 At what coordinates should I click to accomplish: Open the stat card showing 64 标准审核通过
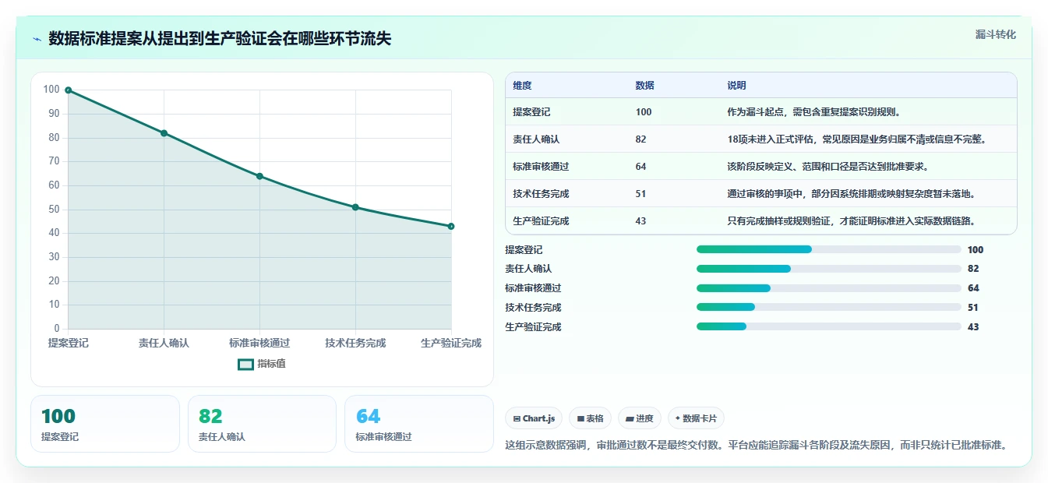coord(419,424)
